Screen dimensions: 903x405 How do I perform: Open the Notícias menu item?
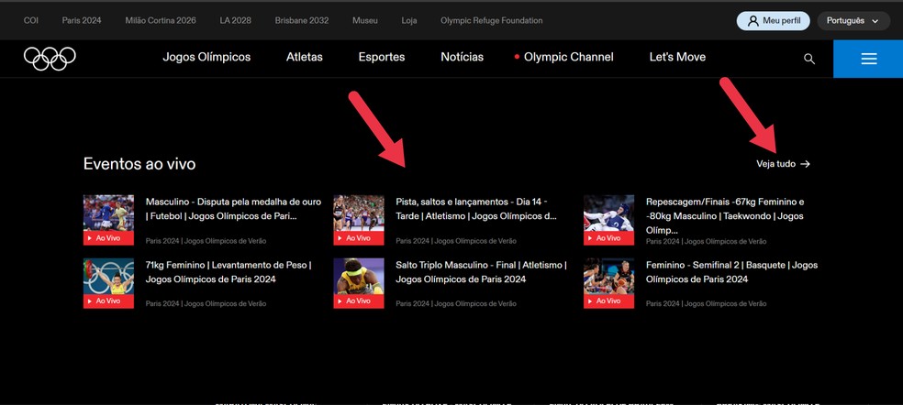462,57
